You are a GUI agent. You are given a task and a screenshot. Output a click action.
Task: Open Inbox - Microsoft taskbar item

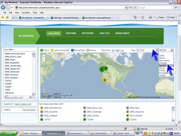click(x=30, y=133)
